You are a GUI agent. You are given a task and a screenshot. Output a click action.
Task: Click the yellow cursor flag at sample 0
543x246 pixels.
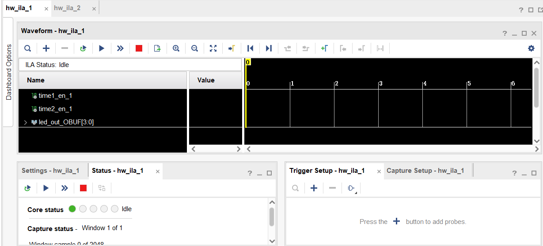coord(248,62)
